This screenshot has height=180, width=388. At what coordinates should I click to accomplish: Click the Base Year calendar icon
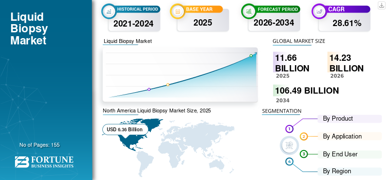[x=178, y=11]
